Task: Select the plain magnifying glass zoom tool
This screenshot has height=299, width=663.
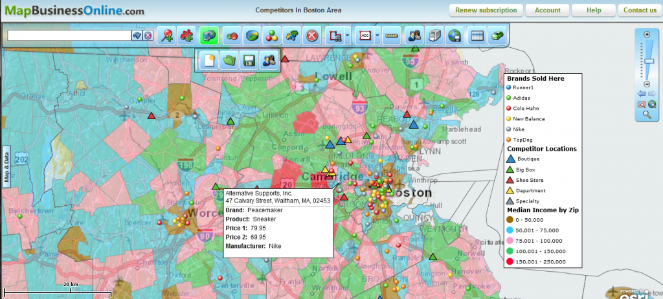Action: 647,114
